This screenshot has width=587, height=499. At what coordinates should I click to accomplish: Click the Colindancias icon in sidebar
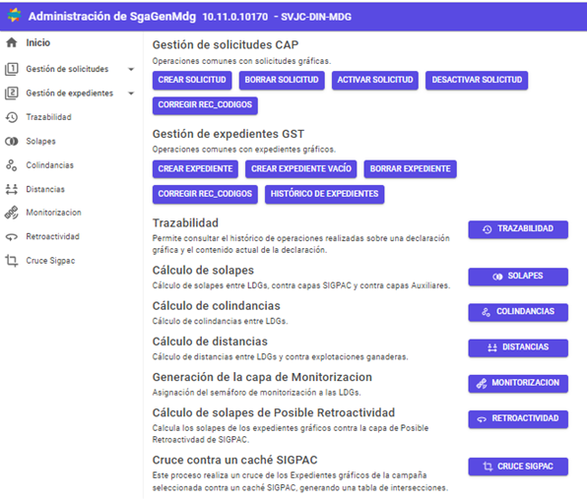(x=12, y=165)
